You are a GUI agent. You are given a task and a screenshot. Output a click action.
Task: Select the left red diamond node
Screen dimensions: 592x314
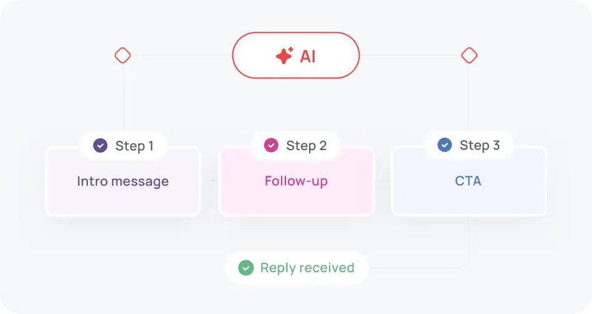pos(123,55)
